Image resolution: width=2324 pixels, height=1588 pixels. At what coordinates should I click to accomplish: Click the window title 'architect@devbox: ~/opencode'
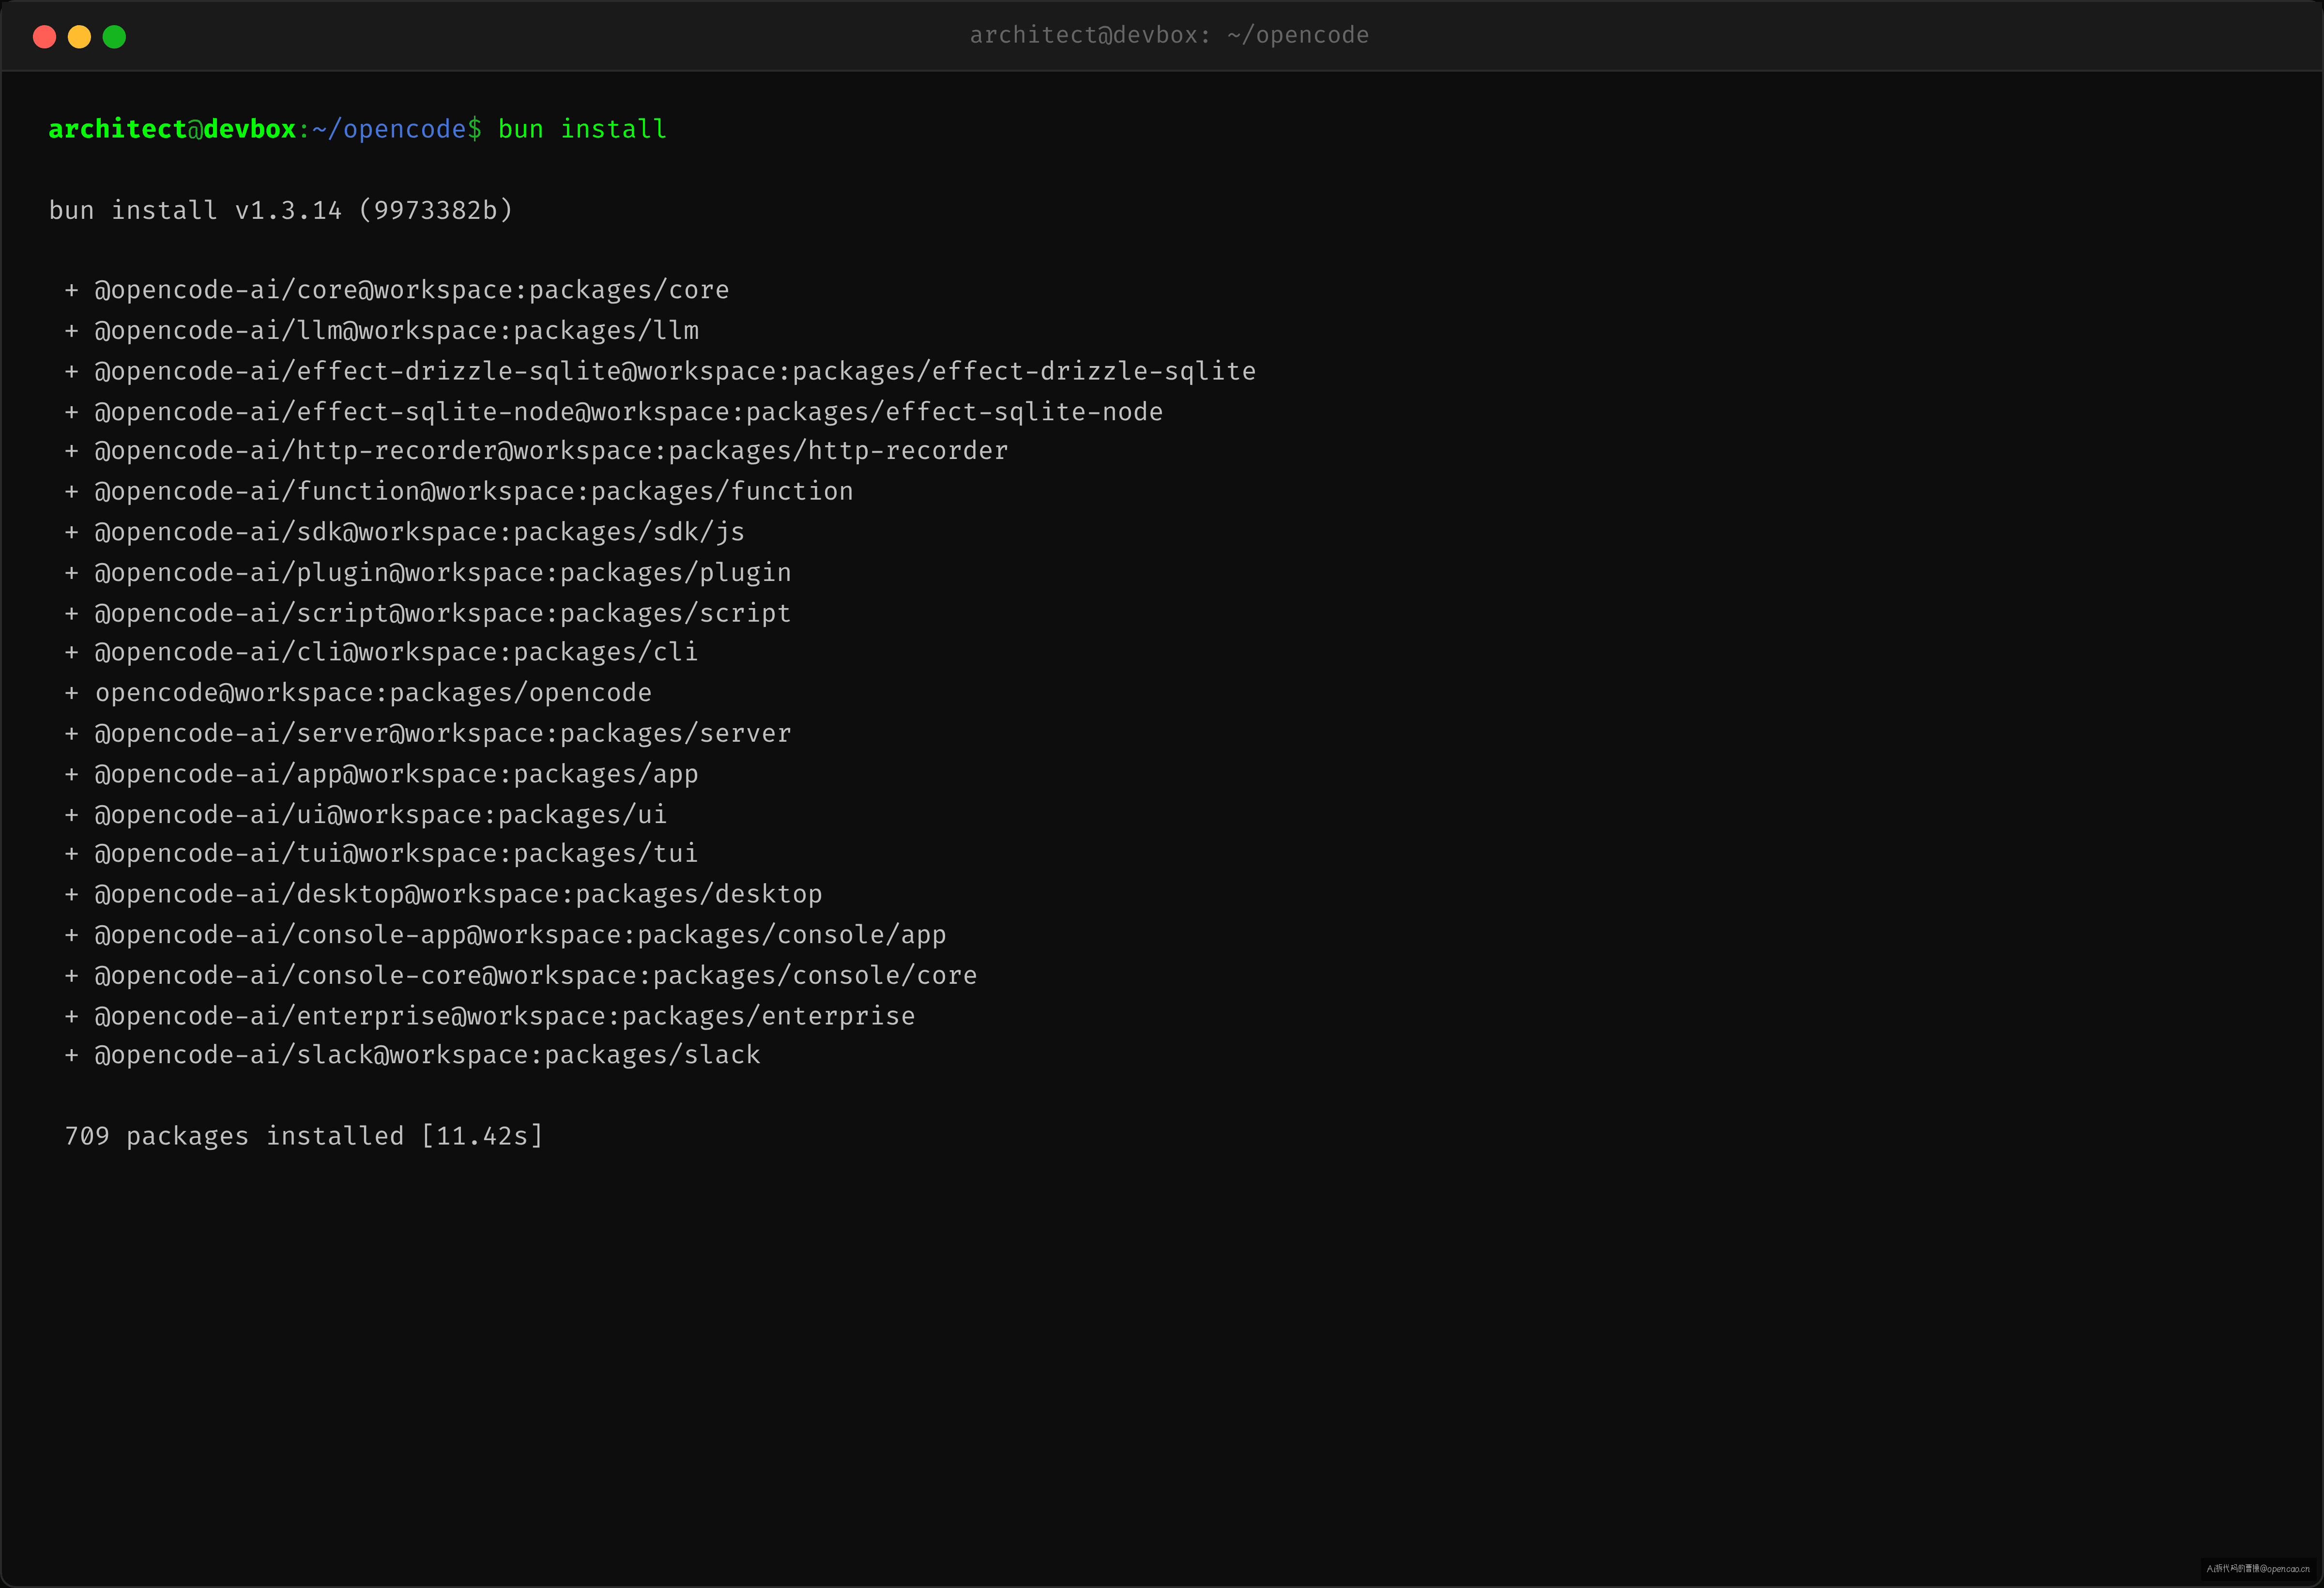click(x=1169, y=35)
